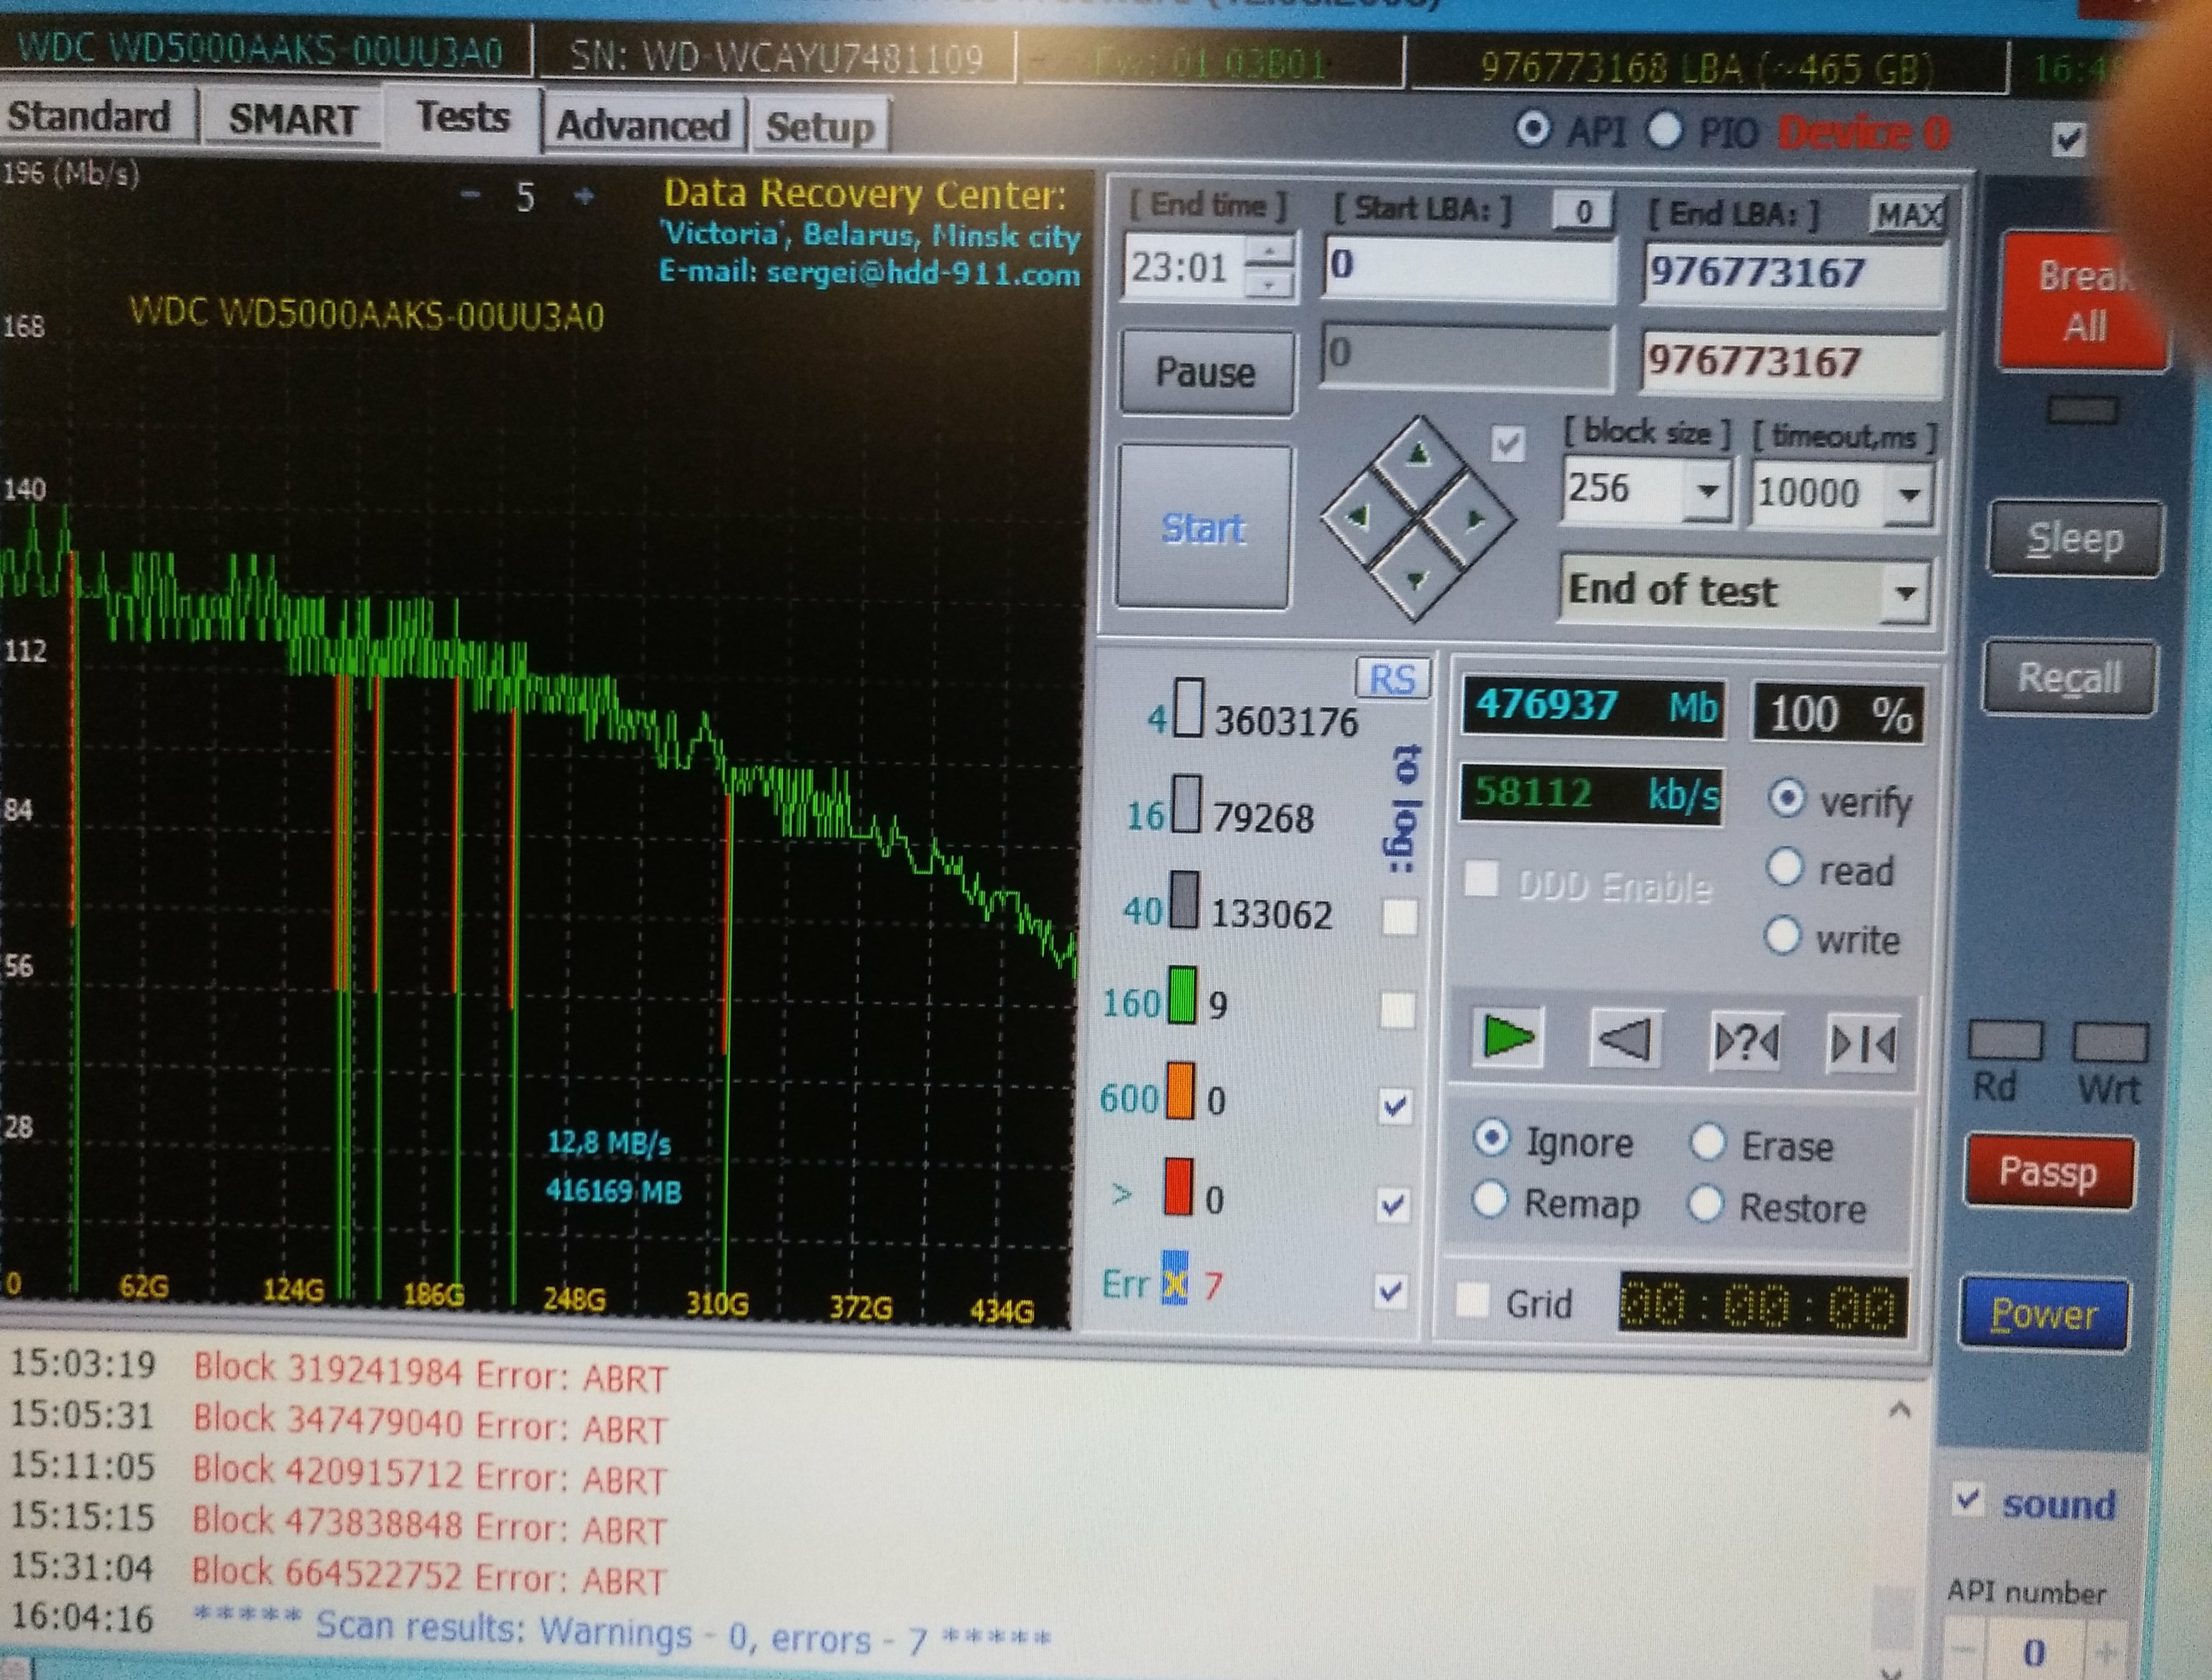Open the block size dropdown
The width and height of the screenshot is (2212, 1680).
tap(1708, 492)
